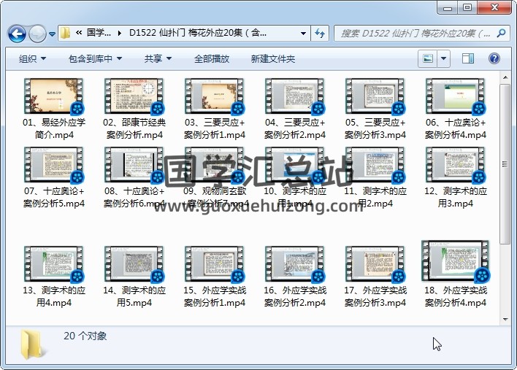The height and width of the screenshot is (370, 517).
Task: Open the 包含到库中 menu
Action: click(x=95, y=58)
